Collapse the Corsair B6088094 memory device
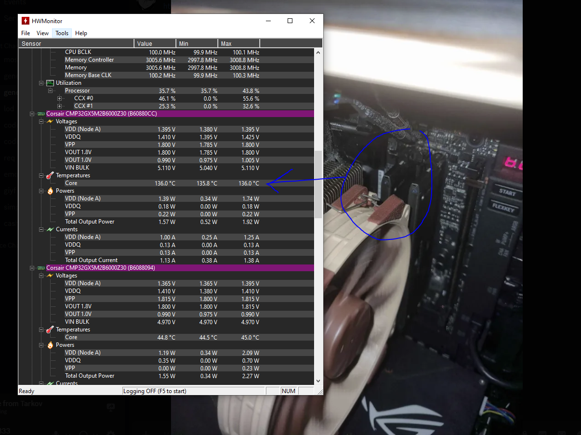Viewport: 581px width, 435px height. click(x=32, y=268)
